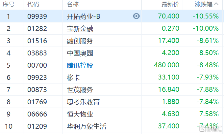
Task: Select the 开拓药业-B stock name
Action: [83, 17]
